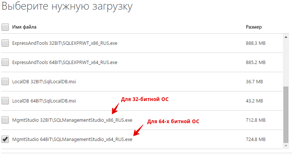Click the heading Выберите нужную загрузку
292x158 pixels.
pyautogui.click(x=67, y=6)
